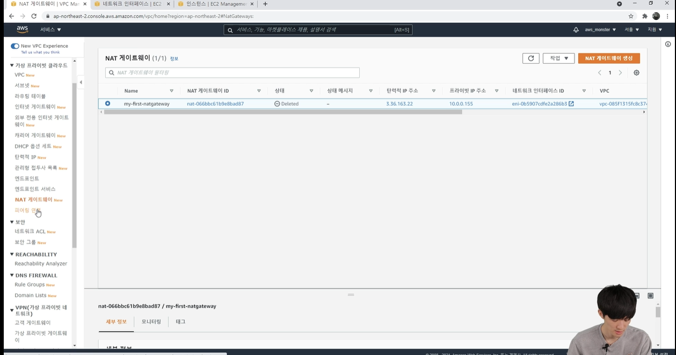Viewport: 676px width, 355px height.
Task: Focus the AWS top search box
Action: (318, 29)
